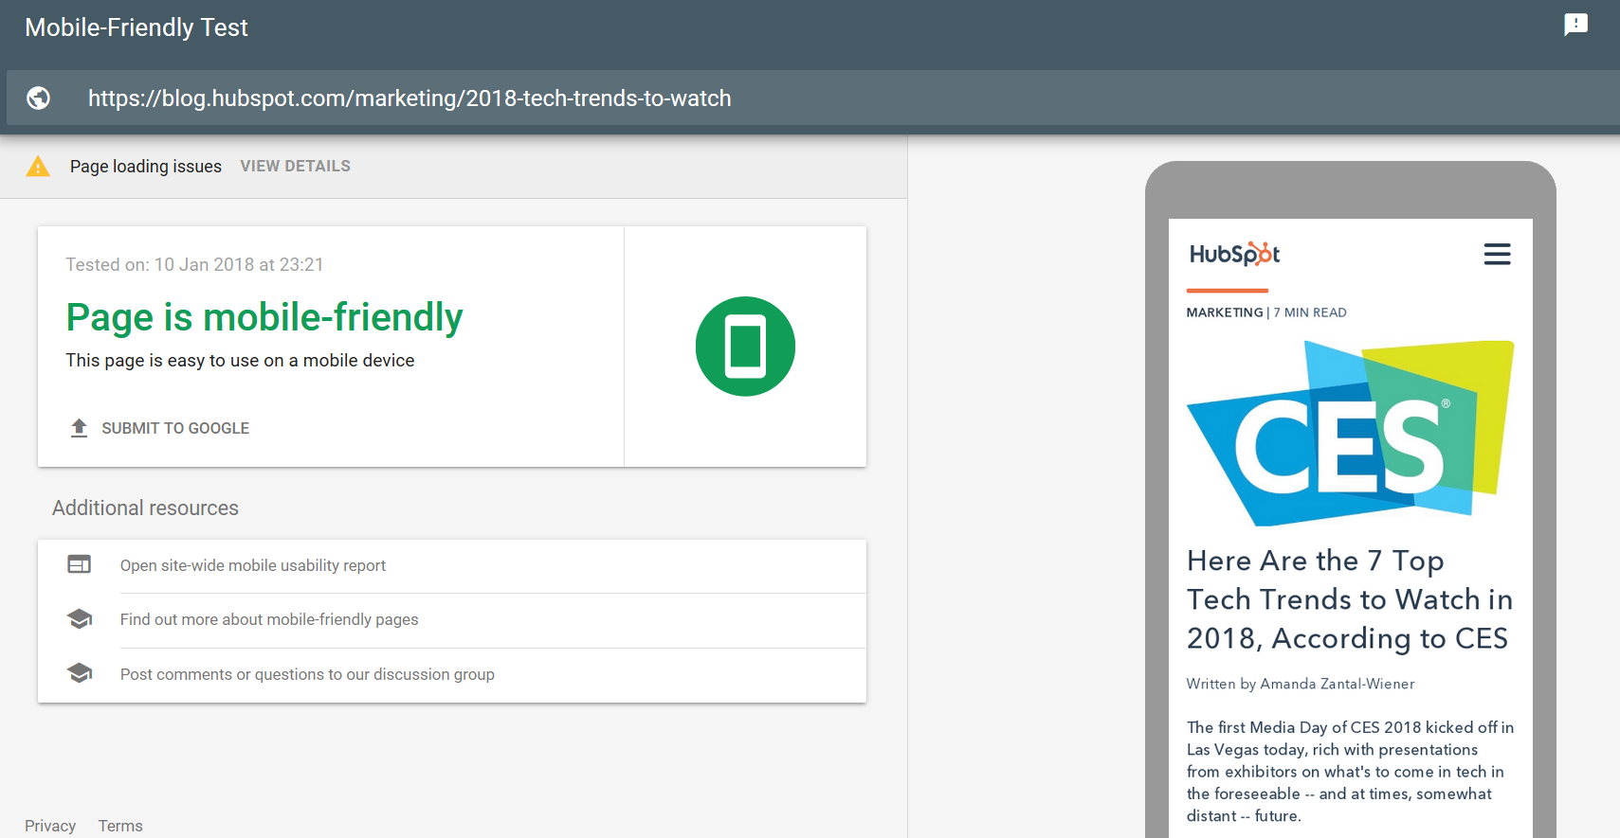1620x838 pixels.
Task: Click the graduation cap icon beside 'Find out more'
Action: 80,619
